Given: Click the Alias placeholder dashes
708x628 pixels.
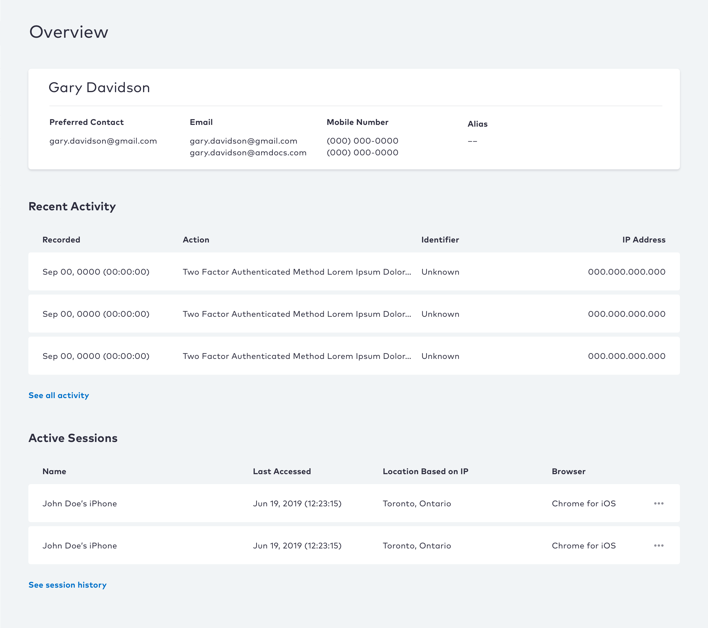Looking at the screenshot, I should coord(473,141).
